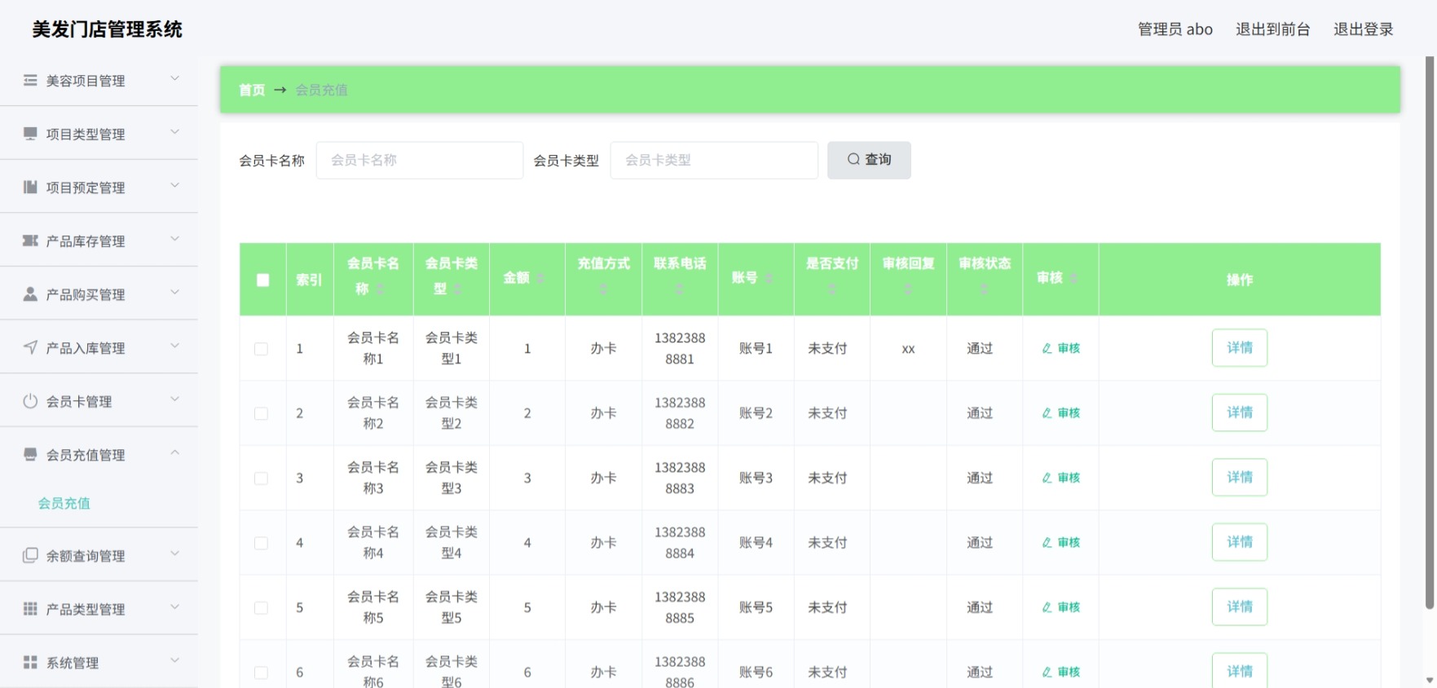This screenshot has width=1437, height=688.
Task: Click the 会员充值管理 icon
Action: (x=30, y=454)
